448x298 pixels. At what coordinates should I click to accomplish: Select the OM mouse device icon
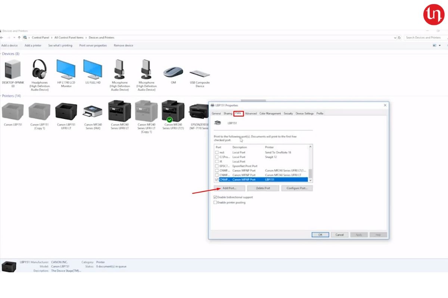tap(173, 72)
